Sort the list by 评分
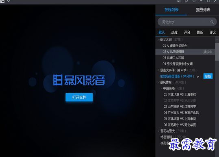Viewport: 219px width, 157px height. (x=187, y=33)
